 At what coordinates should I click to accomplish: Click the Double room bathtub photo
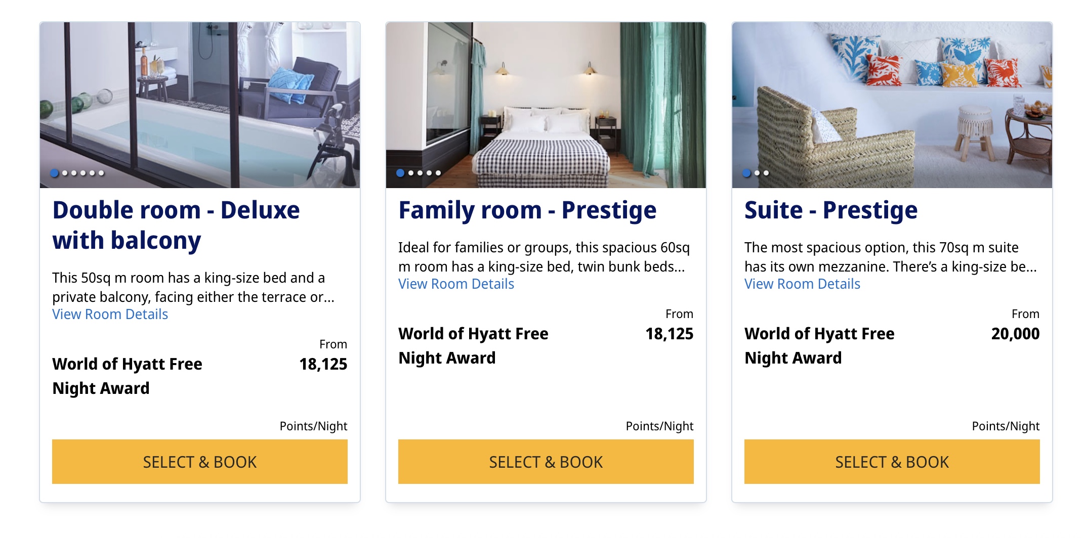point(200,105)
